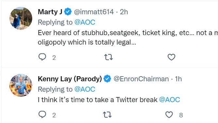Open Marty J display name link
This screenshot has width=218, height=123.
pos(50,12)
